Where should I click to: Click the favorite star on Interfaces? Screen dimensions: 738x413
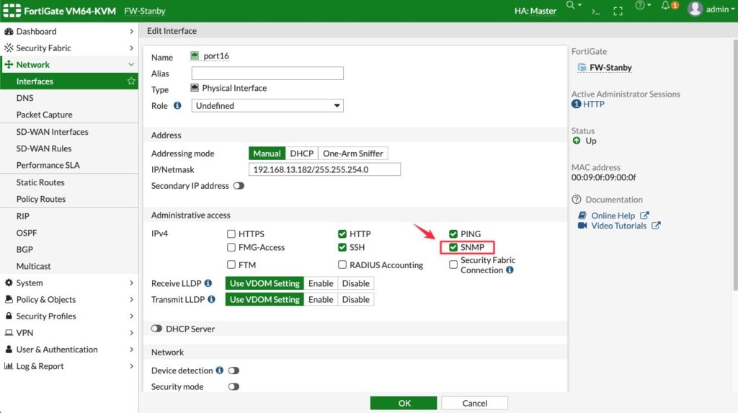click(131, 81)
